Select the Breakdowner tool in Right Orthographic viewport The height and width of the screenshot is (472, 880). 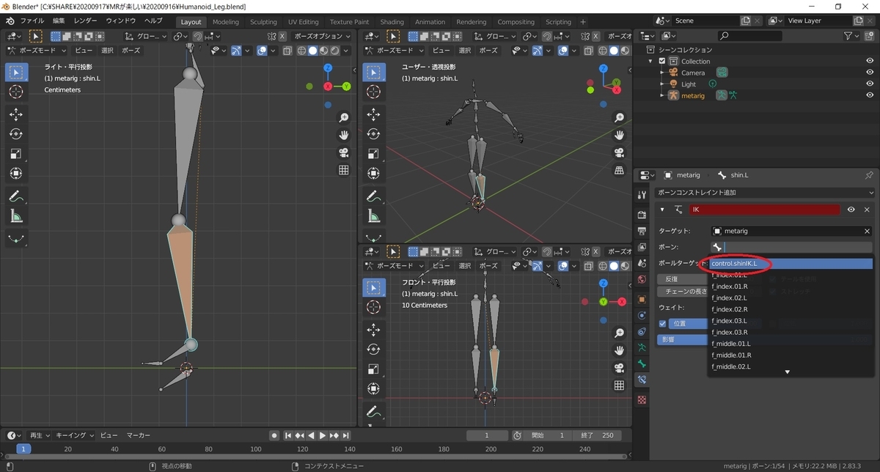(x=16, y=239)
